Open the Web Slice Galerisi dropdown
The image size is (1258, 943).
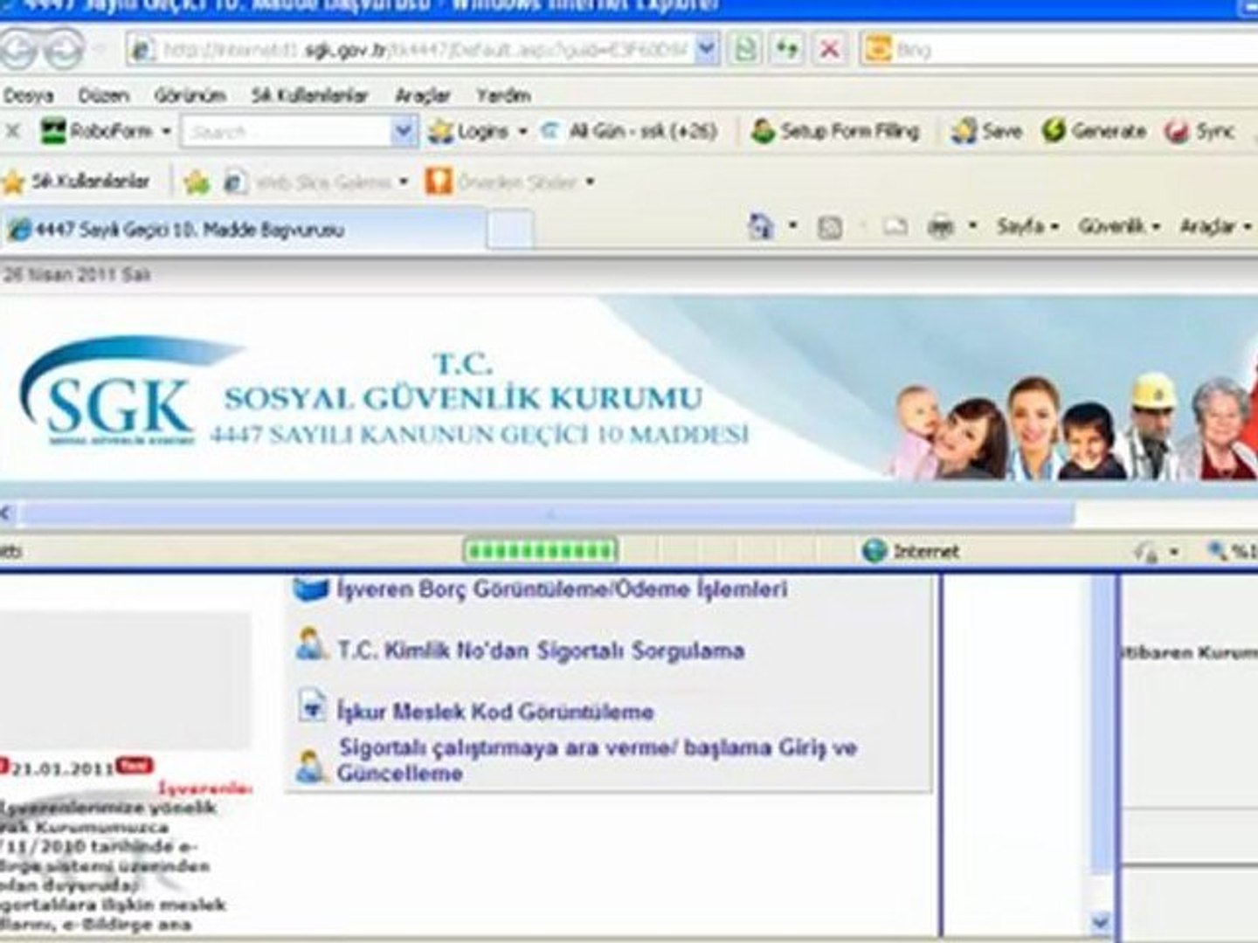(404, 182)
